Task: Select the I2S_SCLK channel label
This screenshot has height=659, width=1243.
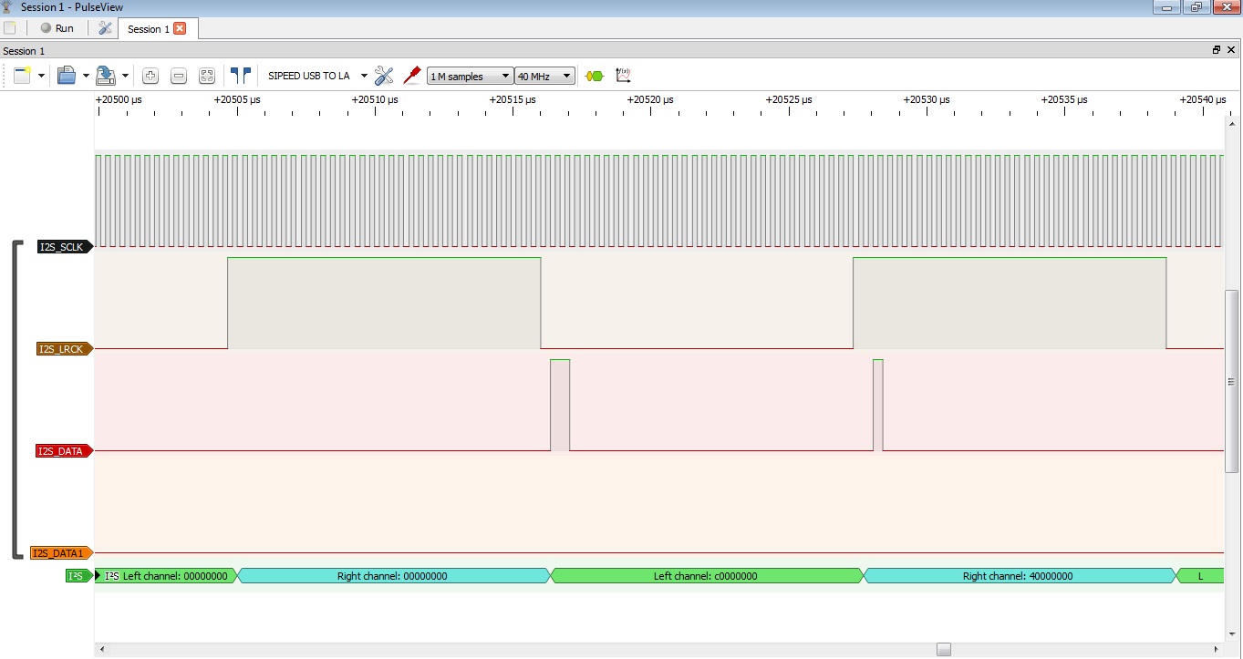Action: tap(62, 247)
